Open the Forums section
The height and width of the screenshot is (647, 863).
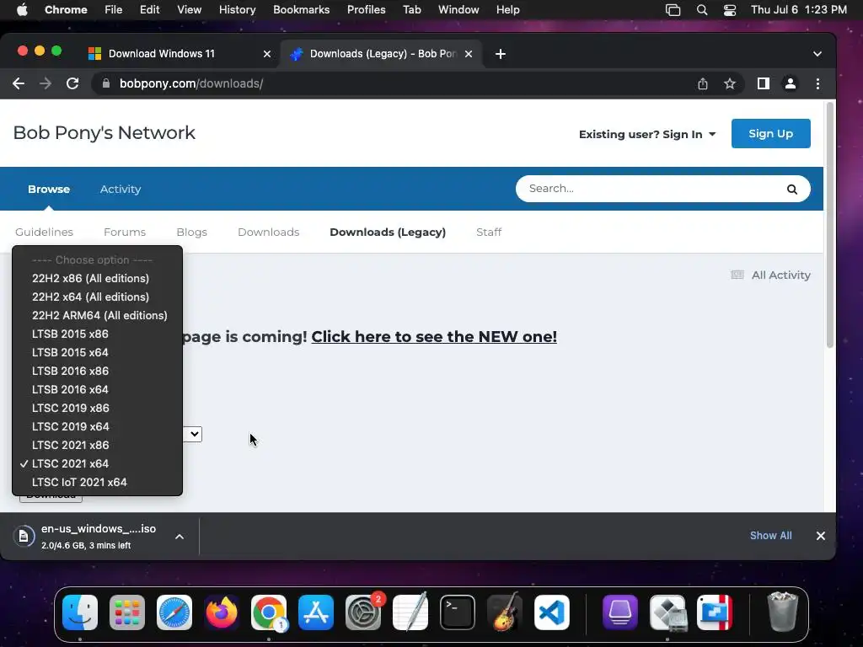pos(125,233)
